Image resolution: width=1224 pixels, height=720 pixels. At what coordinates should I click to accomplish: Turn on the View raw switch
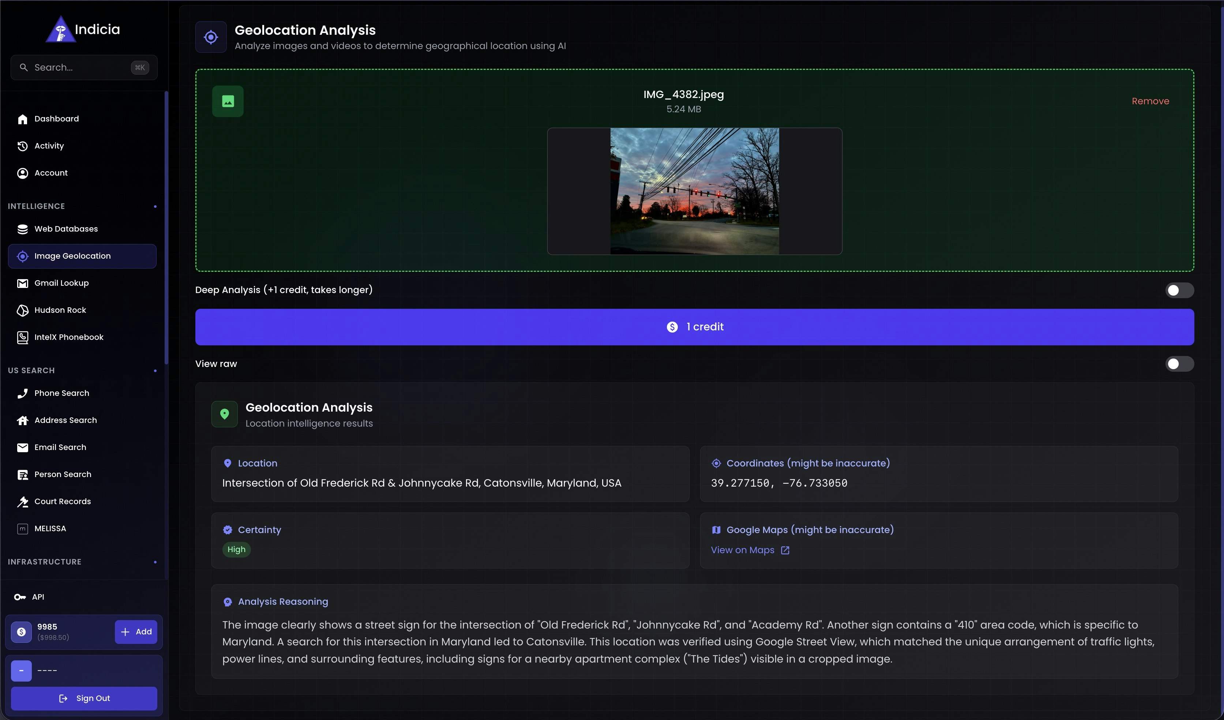1179,363
